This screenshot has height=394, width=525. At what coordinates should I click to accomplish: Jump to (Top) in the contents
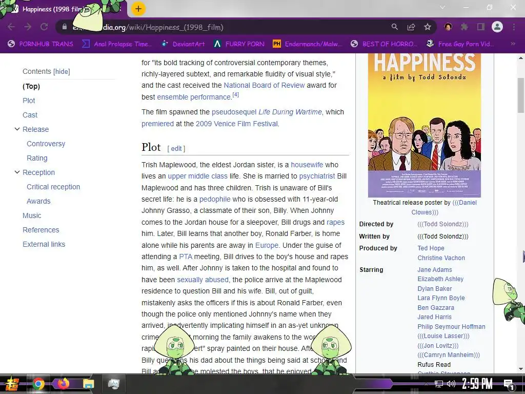pos(31,86)
